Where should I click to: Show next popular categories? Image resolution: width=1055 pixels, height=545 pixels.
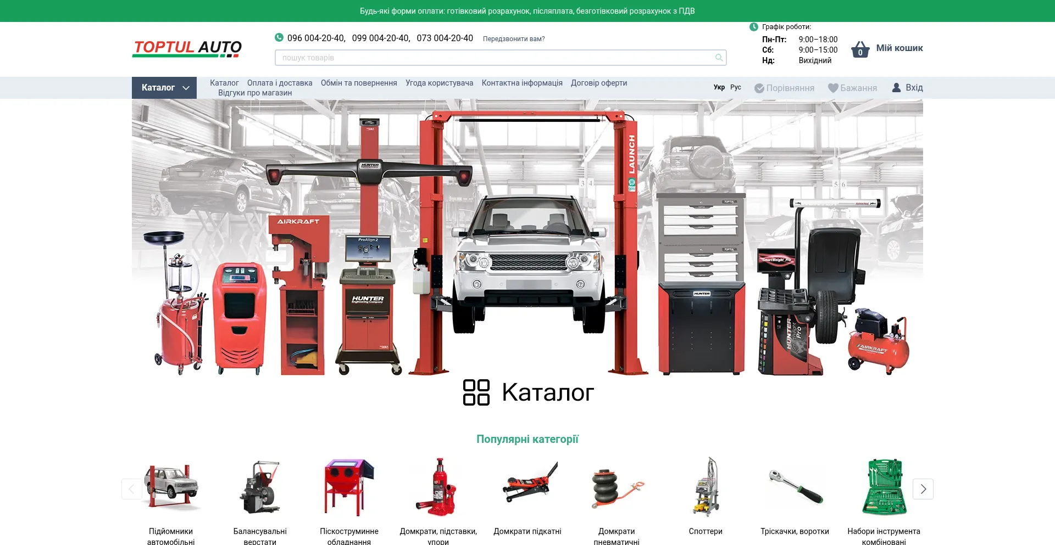pos(923,489)
